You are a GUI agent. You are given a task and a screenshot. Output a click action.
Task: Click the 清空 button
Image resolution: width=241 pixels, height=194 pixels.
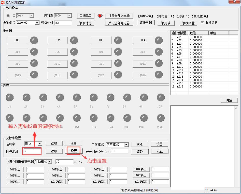(229, 100)
